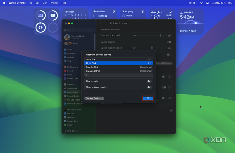The image size is (235, 153).
Task: Click the forward navigation chevron
Action: (x=106, y=23)
